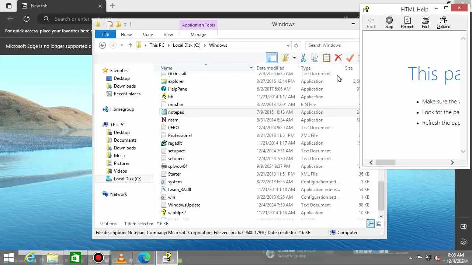Select the WindowsUpdate text document

pos(184,205)
